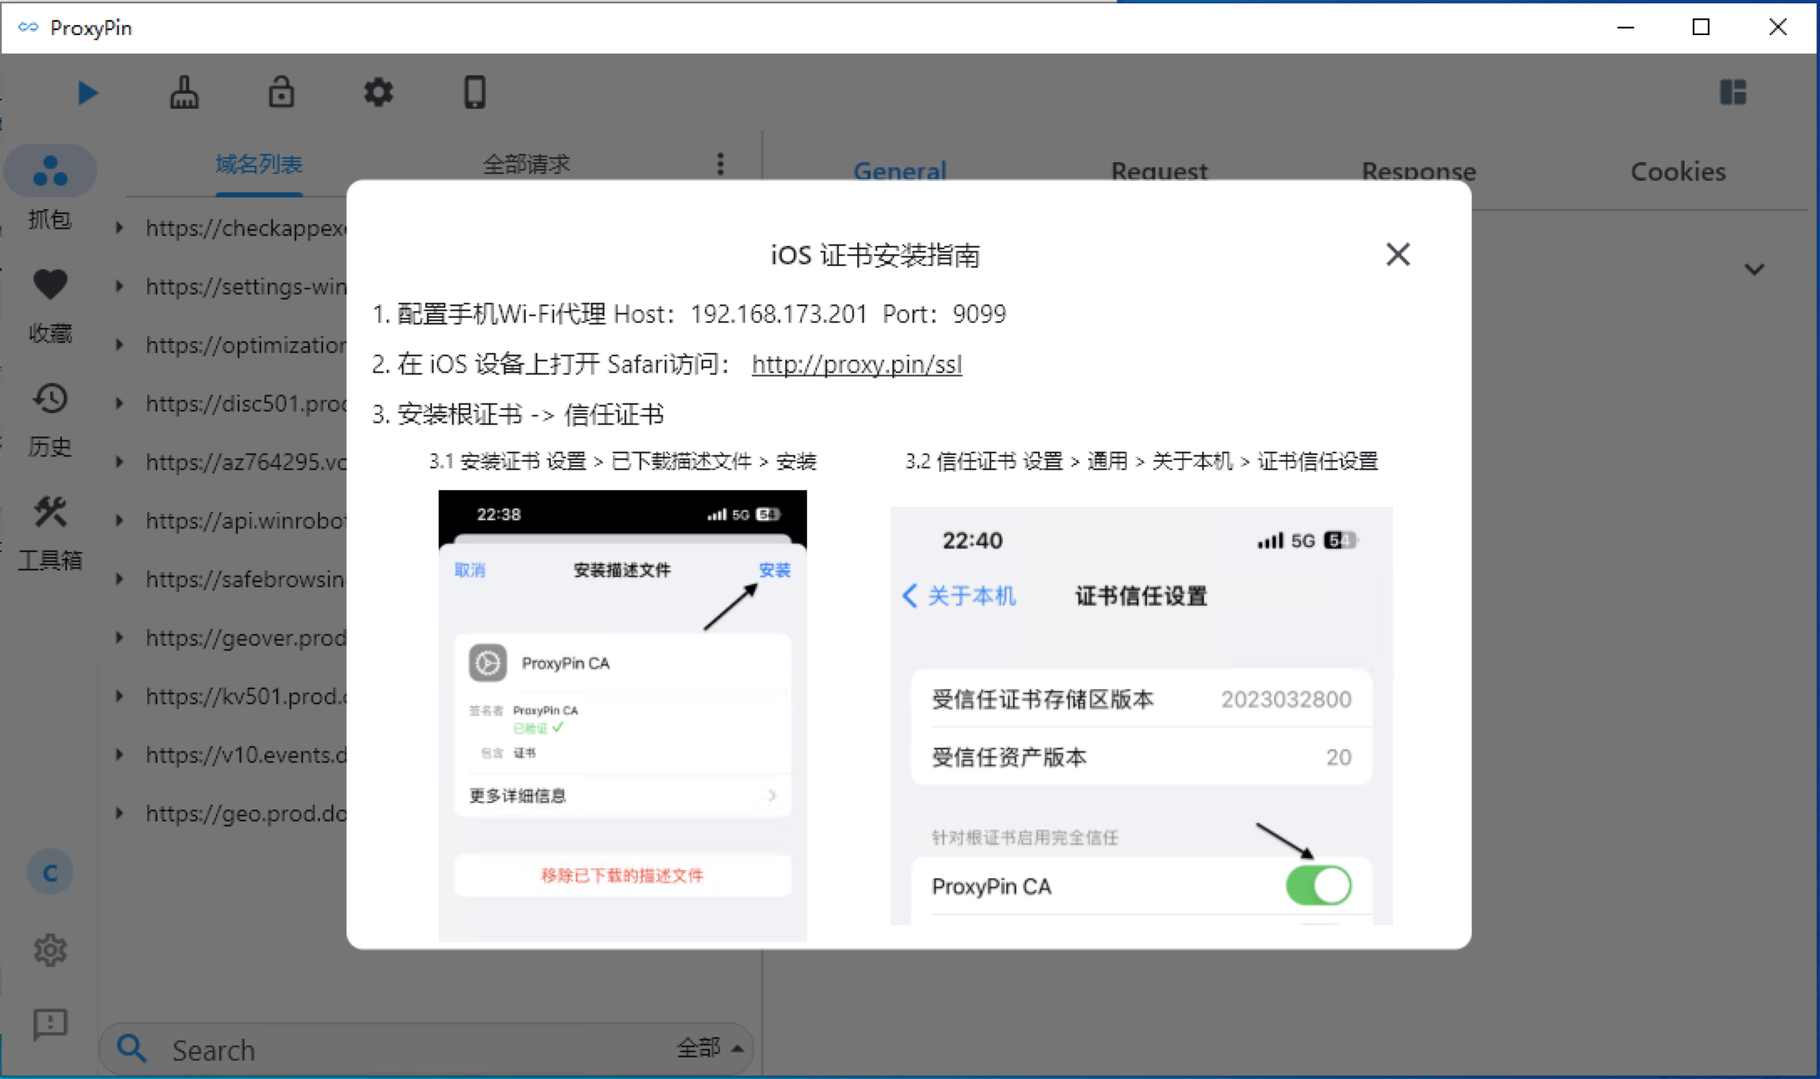1820x1079 pixels.
Task: Open the Cookies tab
Action: tap(1678, 171)
